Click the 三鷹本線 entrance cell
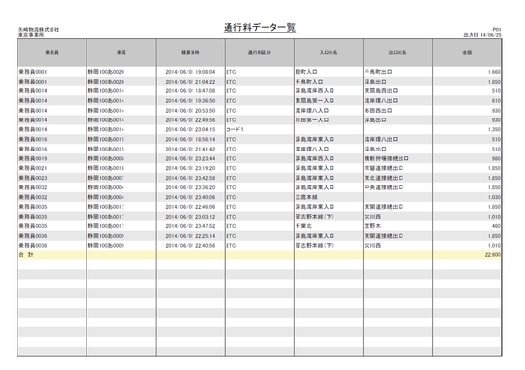The width and height of the screenshot is (525, 370). pos(306,197)
